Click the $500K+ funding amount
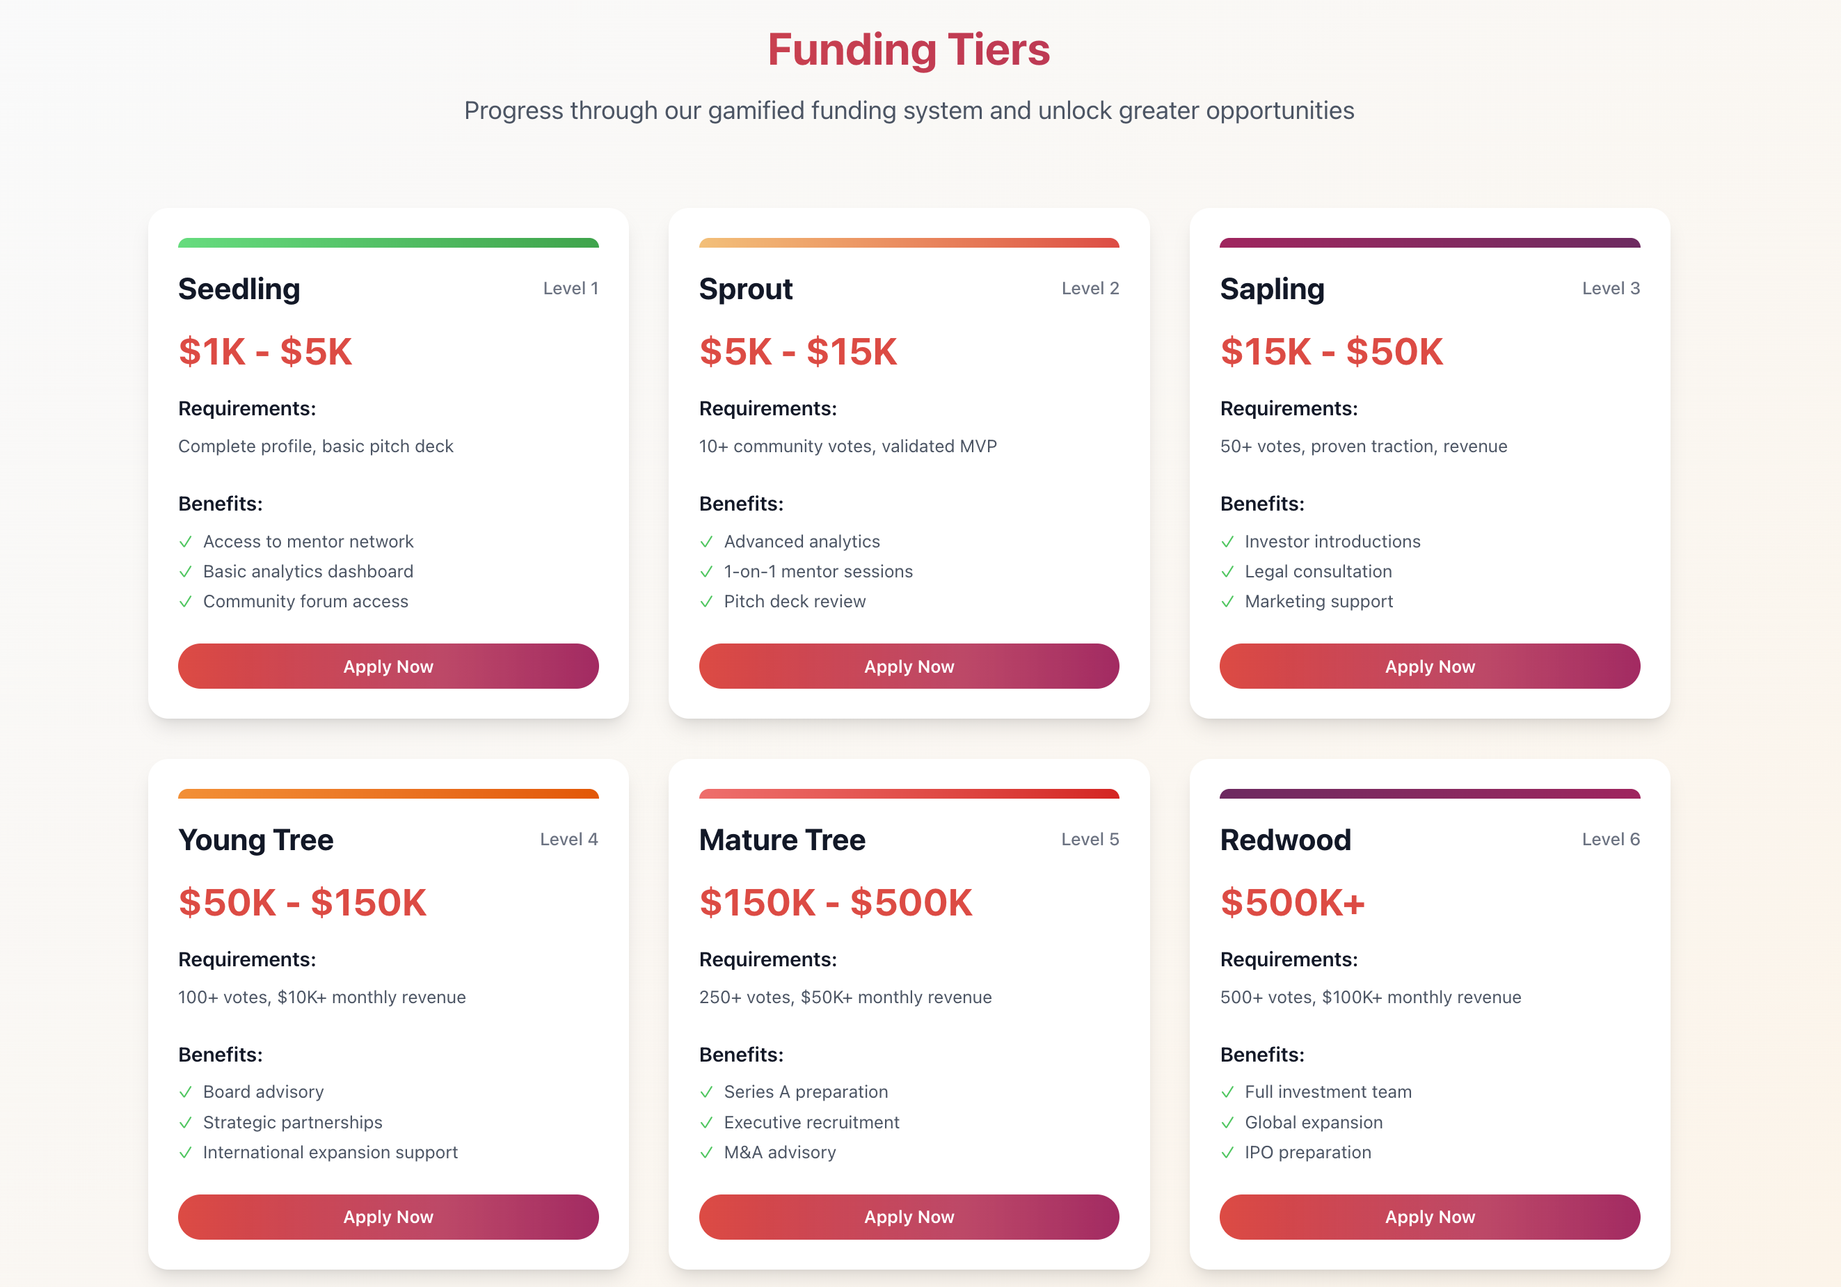Image resolution: width=1841 pixels, height=1287 pixels. pos(1292,903)
